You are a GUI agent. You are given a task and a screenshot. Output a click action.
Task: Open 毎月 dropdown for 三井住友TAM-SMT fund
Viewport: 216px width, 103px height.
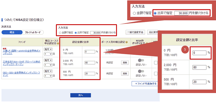[x=48, y=60]
